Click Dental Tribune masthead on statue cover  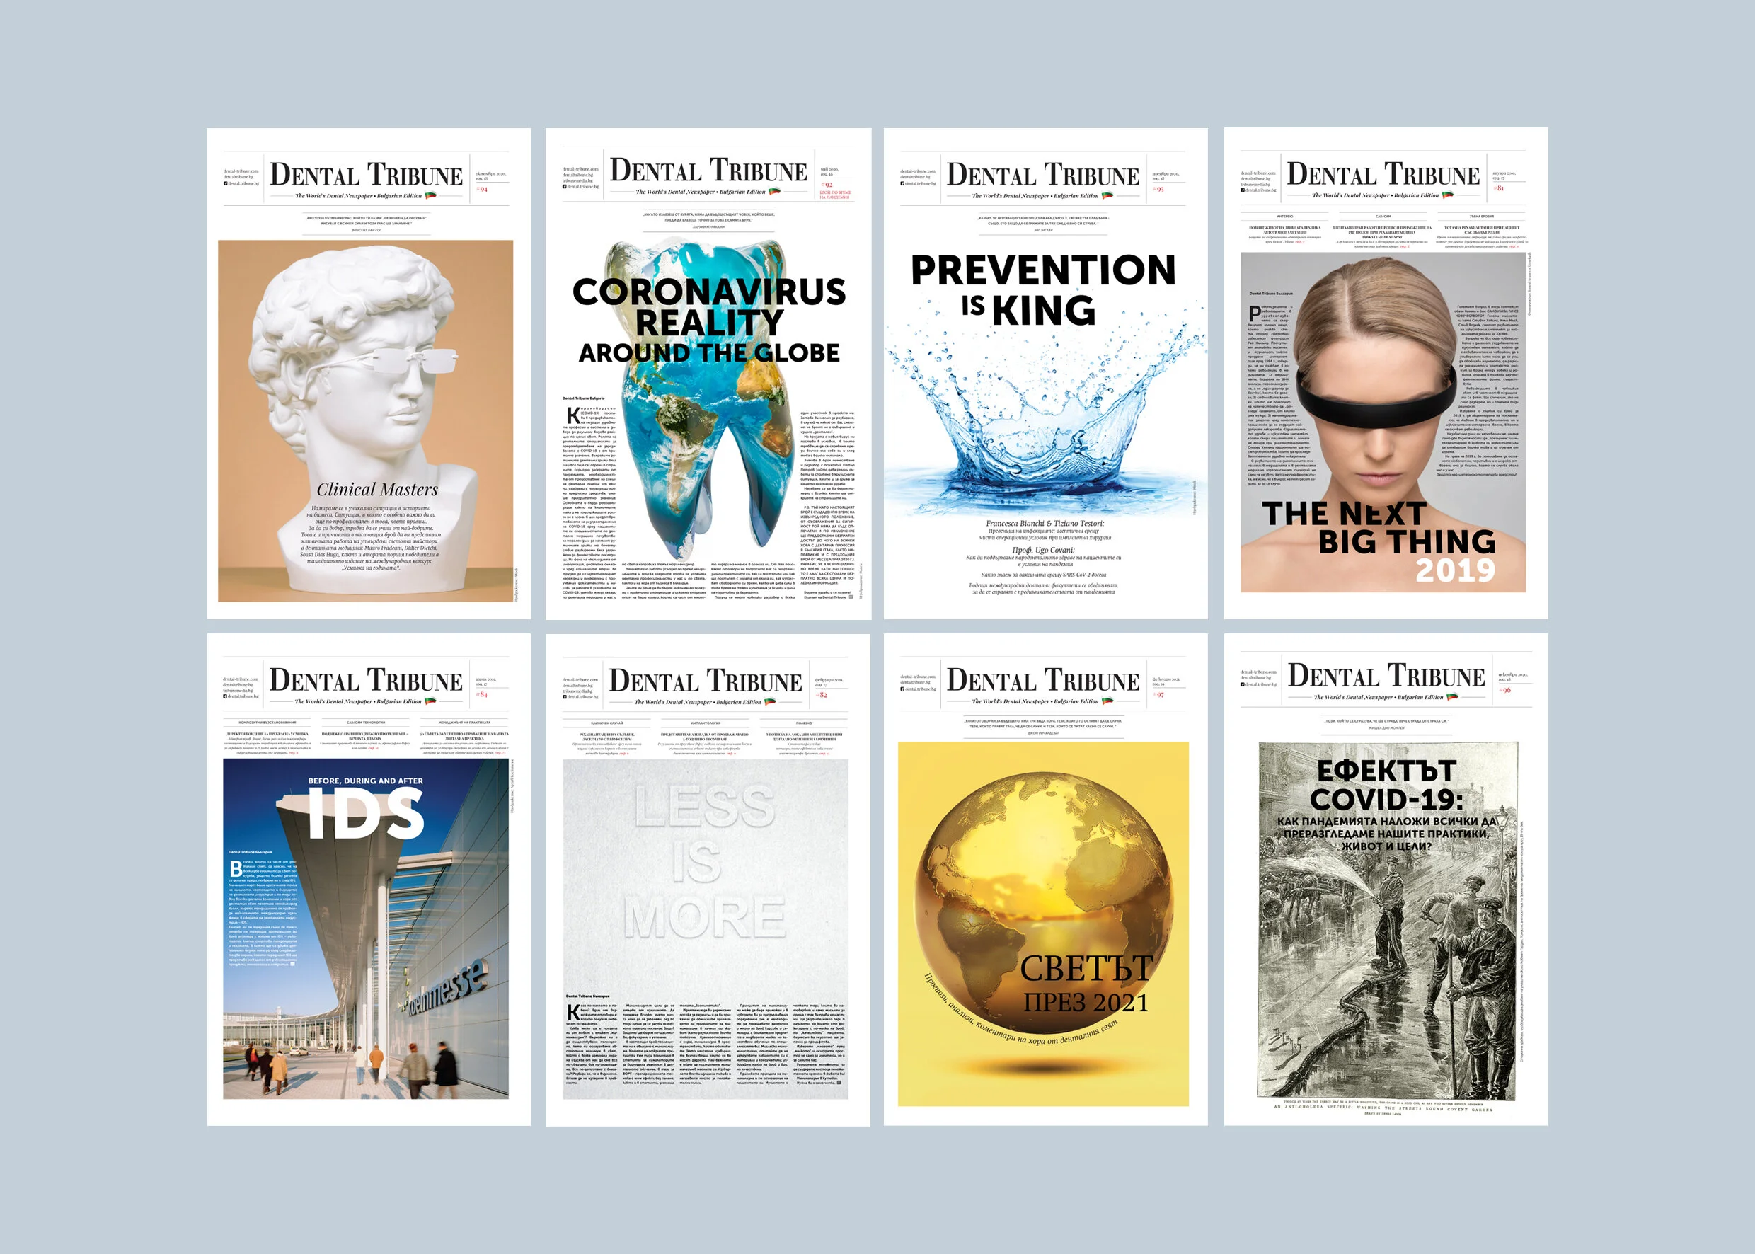pos(366,175)
